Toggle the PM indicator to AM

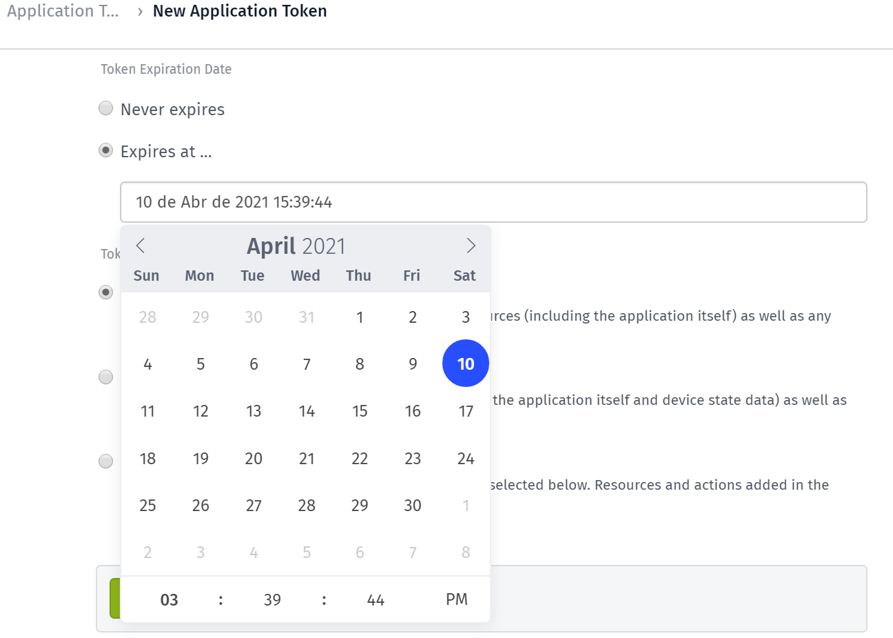pyautogui.click(x=457, y=599)
